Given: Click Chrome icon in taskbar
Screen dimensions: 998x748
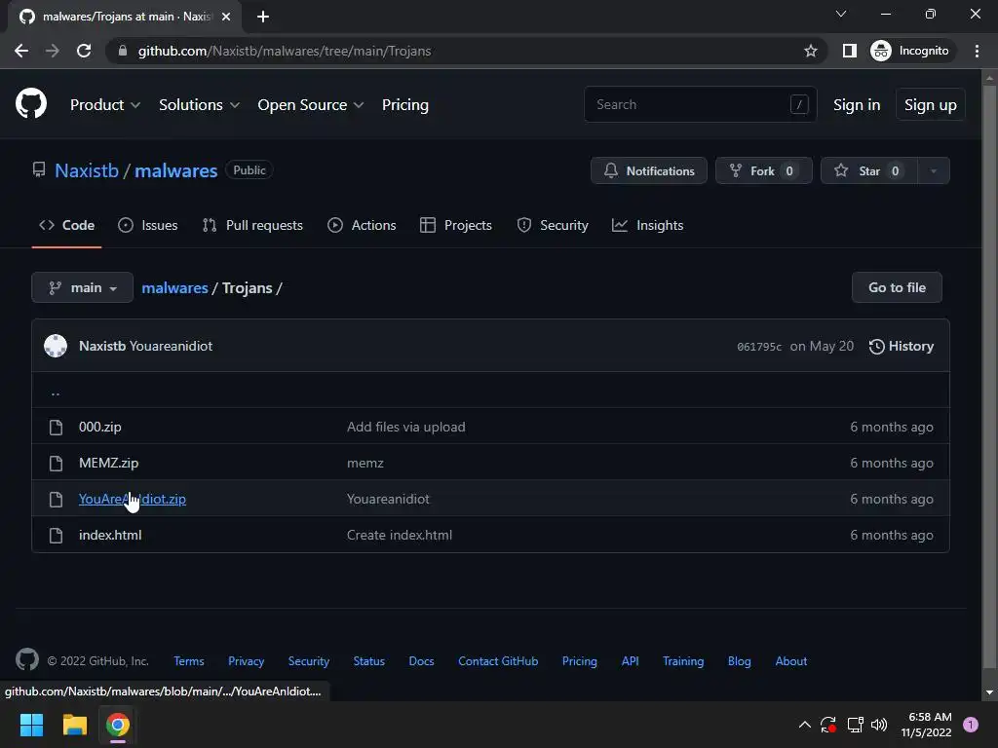Looking at the screenshot, I should (118, 725).
